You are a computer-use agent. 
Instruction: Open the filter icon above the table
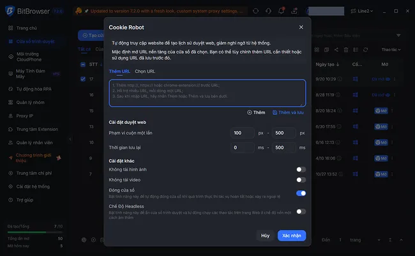pos(398,36)
